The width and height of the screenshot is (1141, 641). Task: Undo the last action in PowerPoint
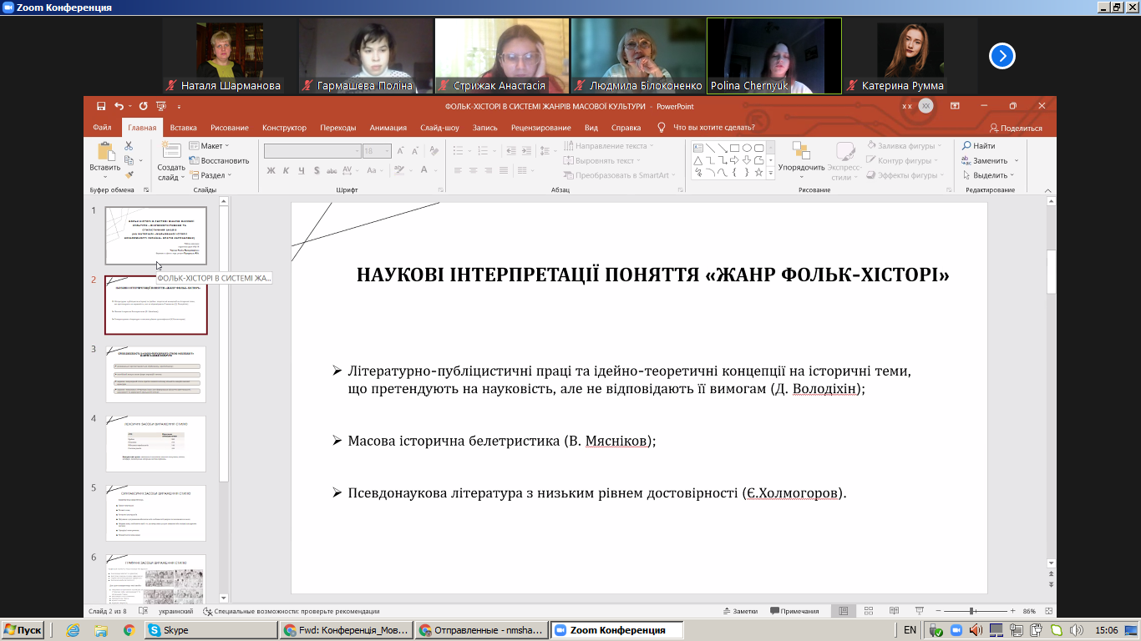[x=119, y=106]
